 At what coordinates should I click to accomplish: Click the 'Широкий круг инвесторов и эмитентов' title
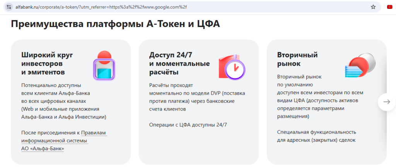47,64
